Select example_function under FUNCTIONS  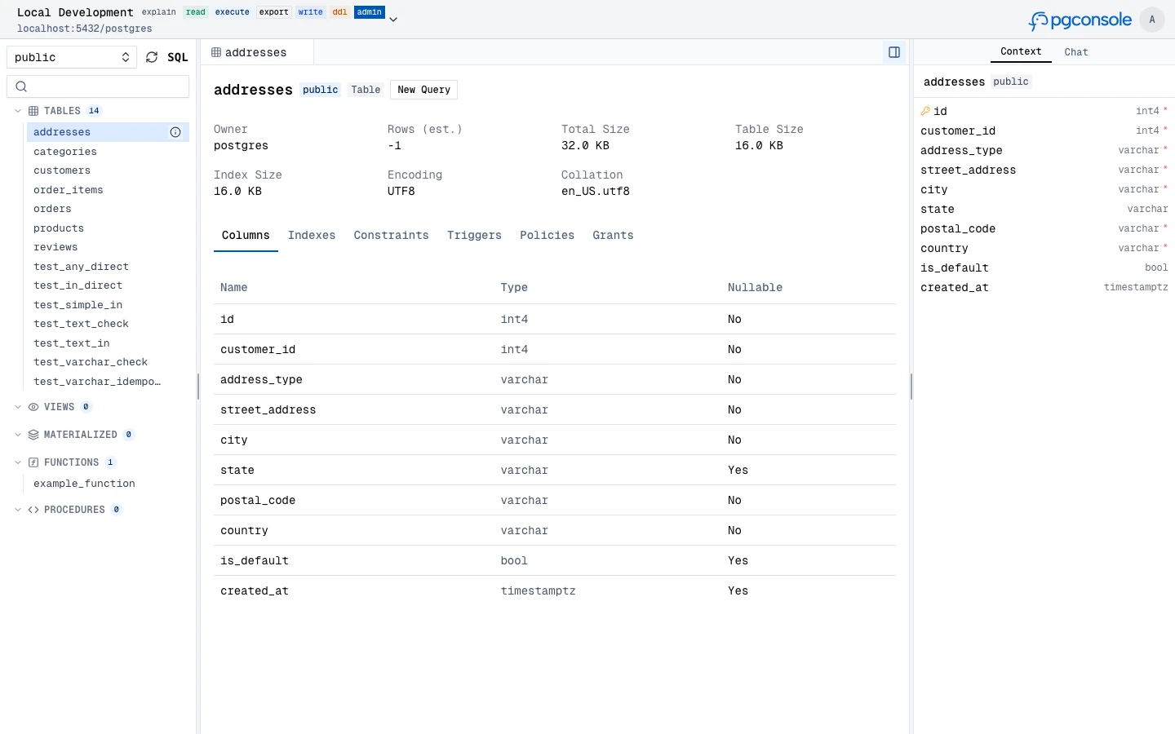coord(84,484)
